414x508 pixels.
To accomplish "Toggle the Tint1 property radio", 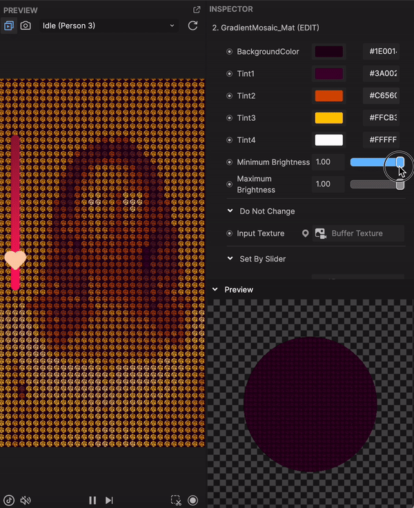I will click(229, 74).
